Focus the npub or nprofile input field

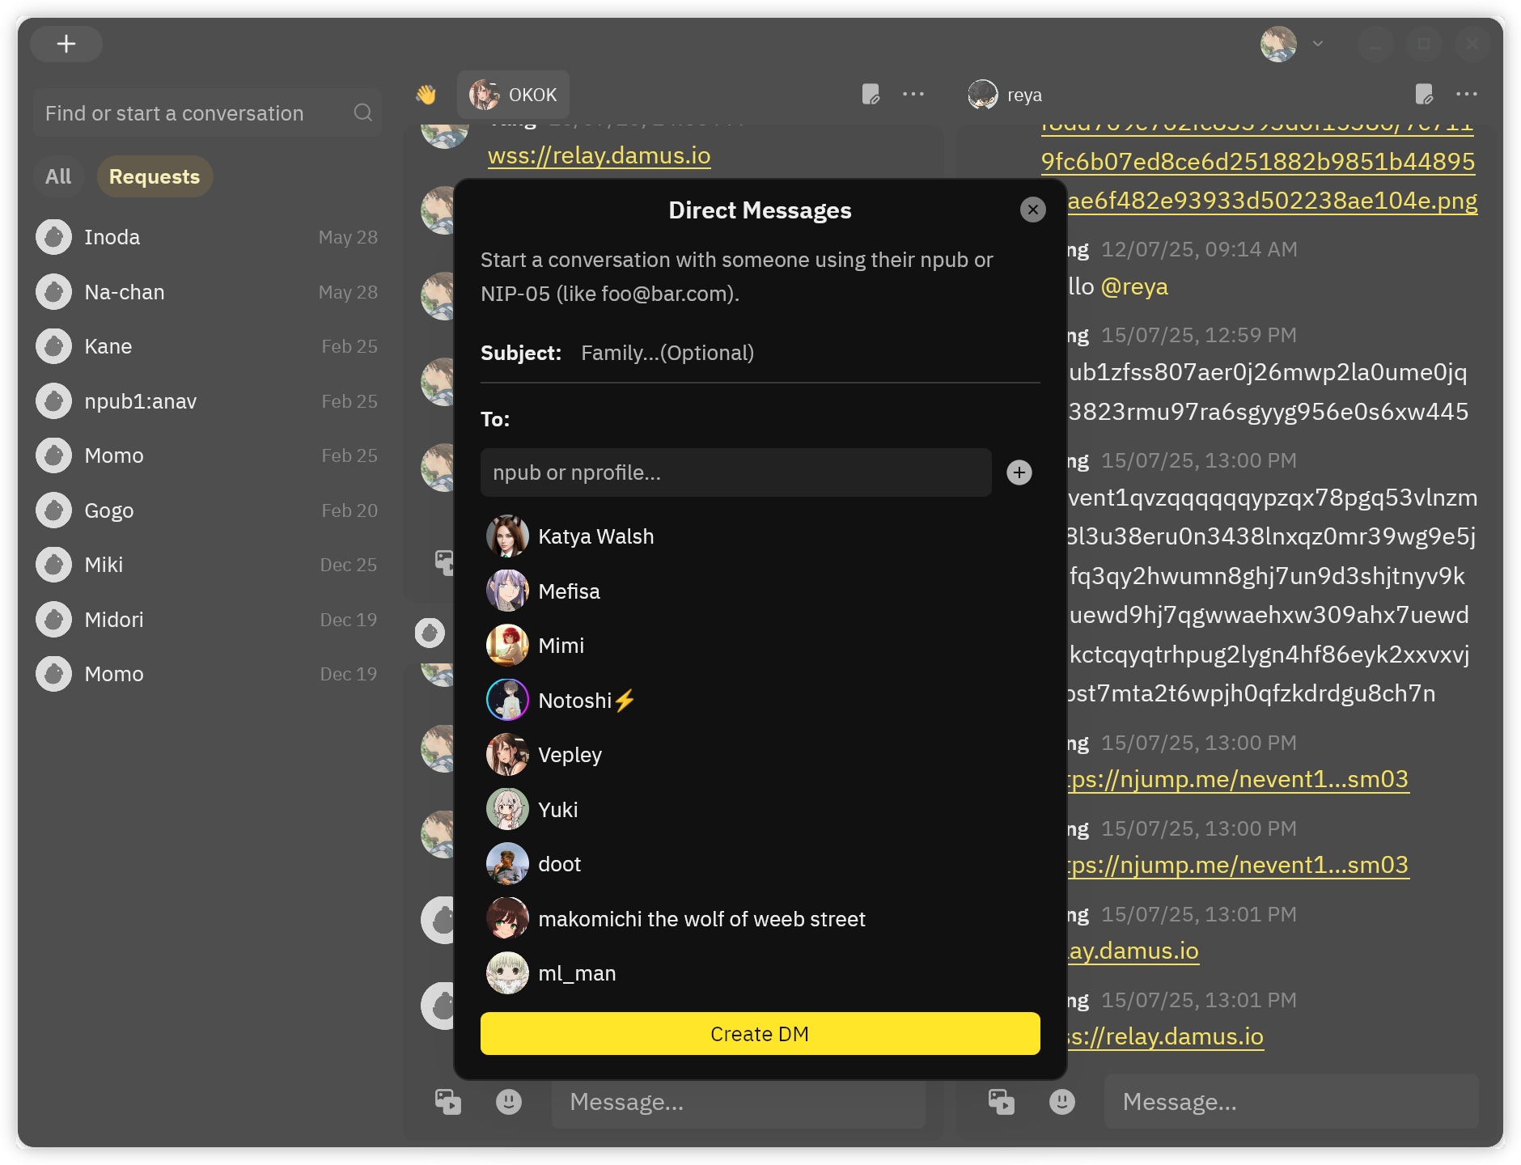point(735,472)
